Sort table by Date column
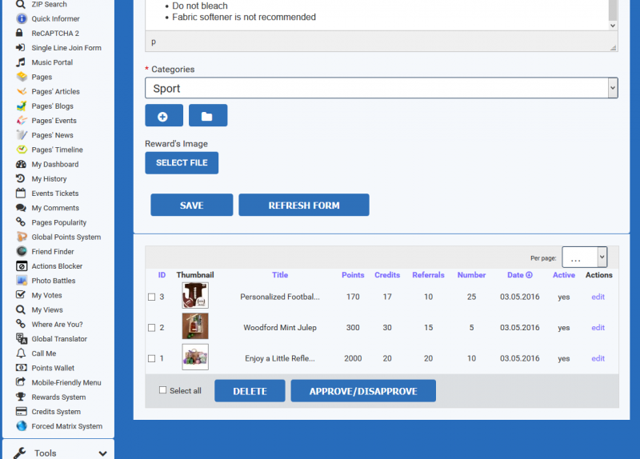 519,275
